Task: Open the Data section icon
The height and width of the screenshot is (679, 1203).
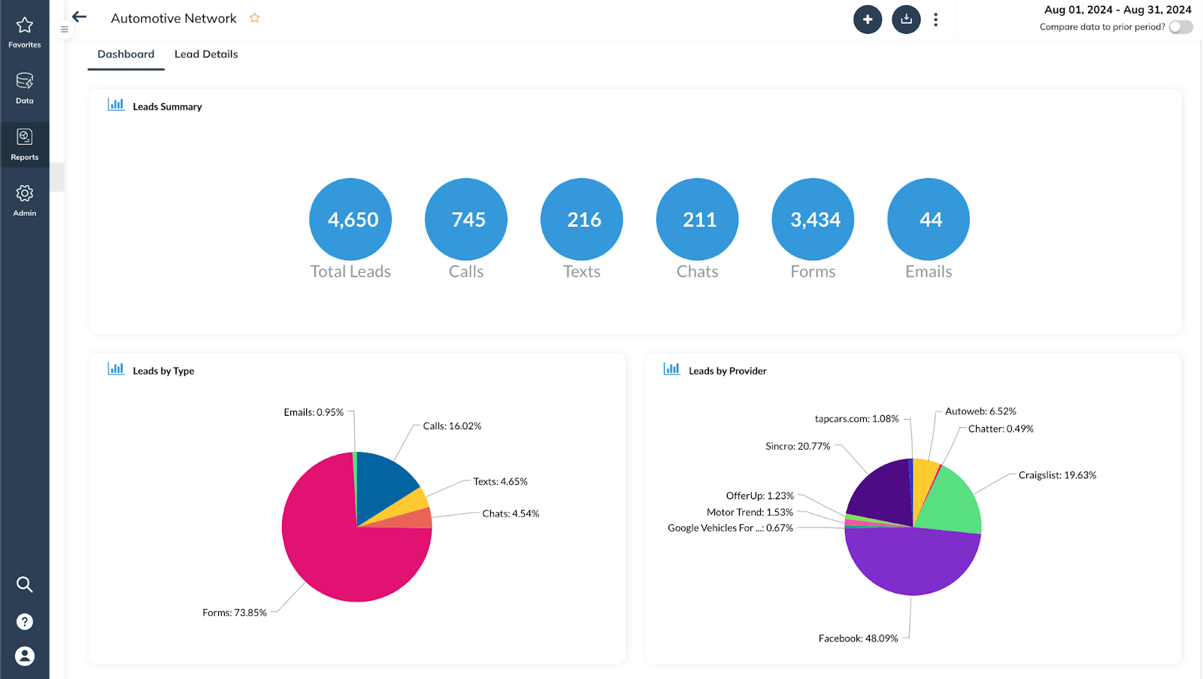Action: click(x=25, y=87)
